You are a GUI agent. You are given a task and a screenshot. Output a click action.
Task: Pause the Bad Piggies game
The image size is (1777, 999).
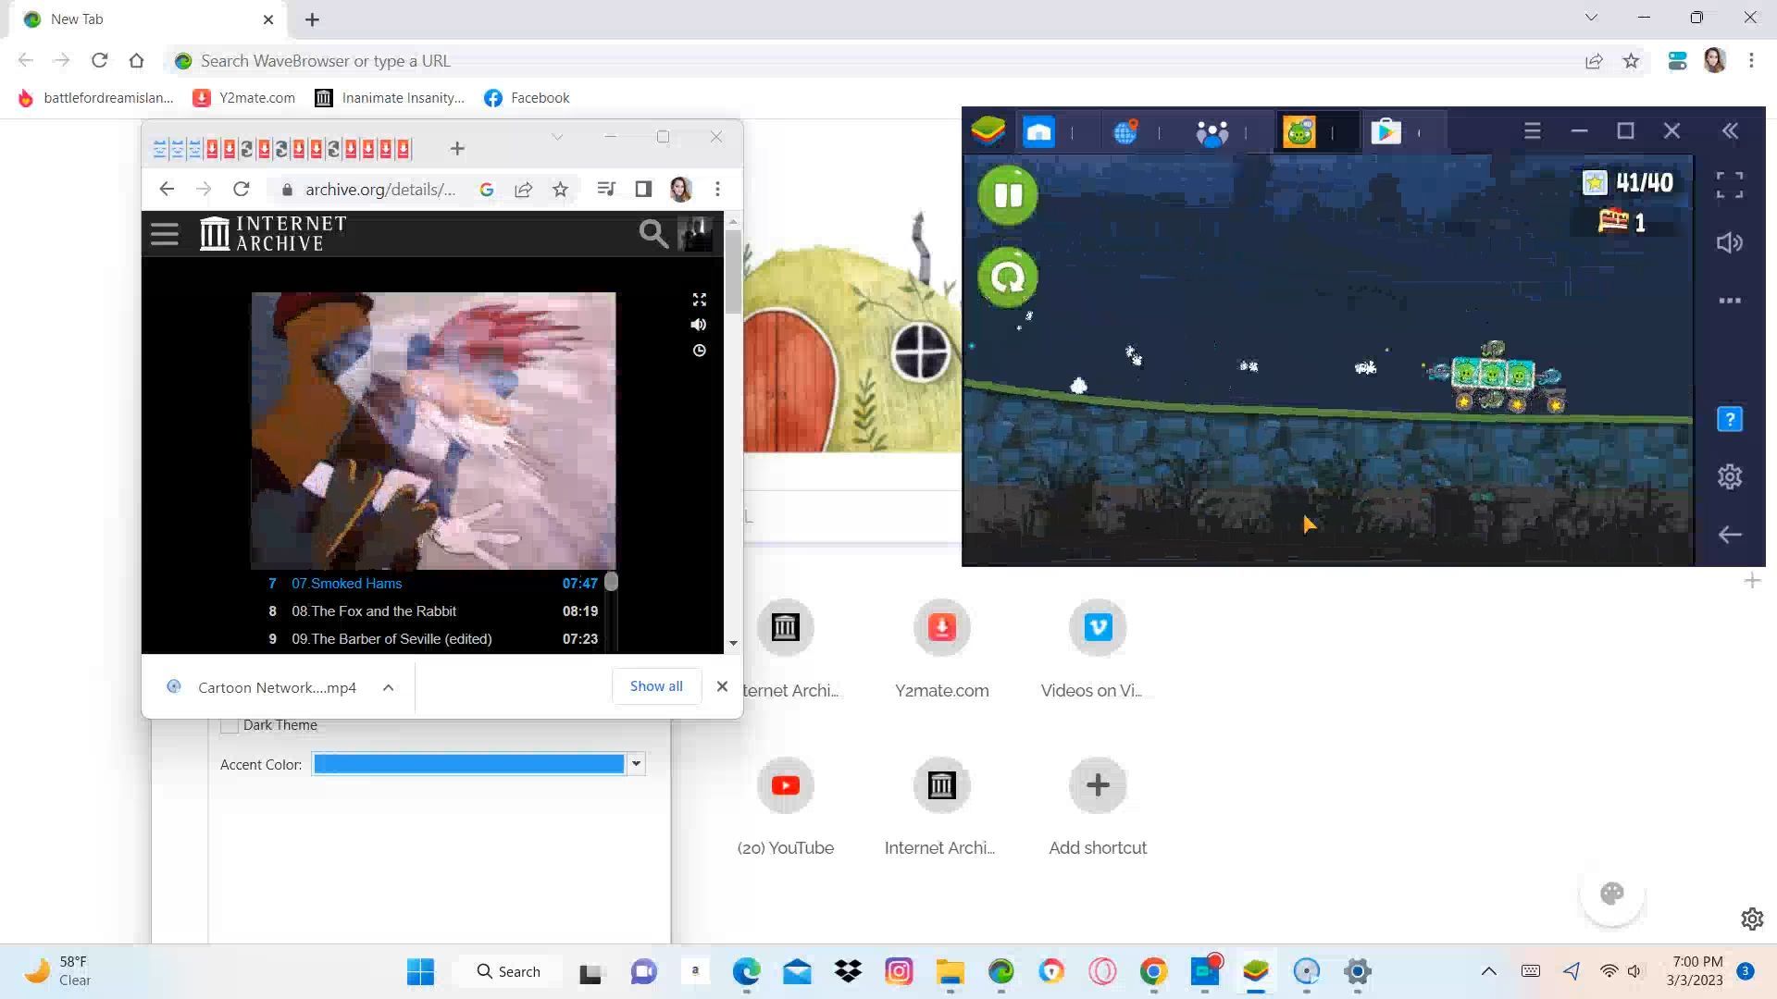(x=1008, y=195)
